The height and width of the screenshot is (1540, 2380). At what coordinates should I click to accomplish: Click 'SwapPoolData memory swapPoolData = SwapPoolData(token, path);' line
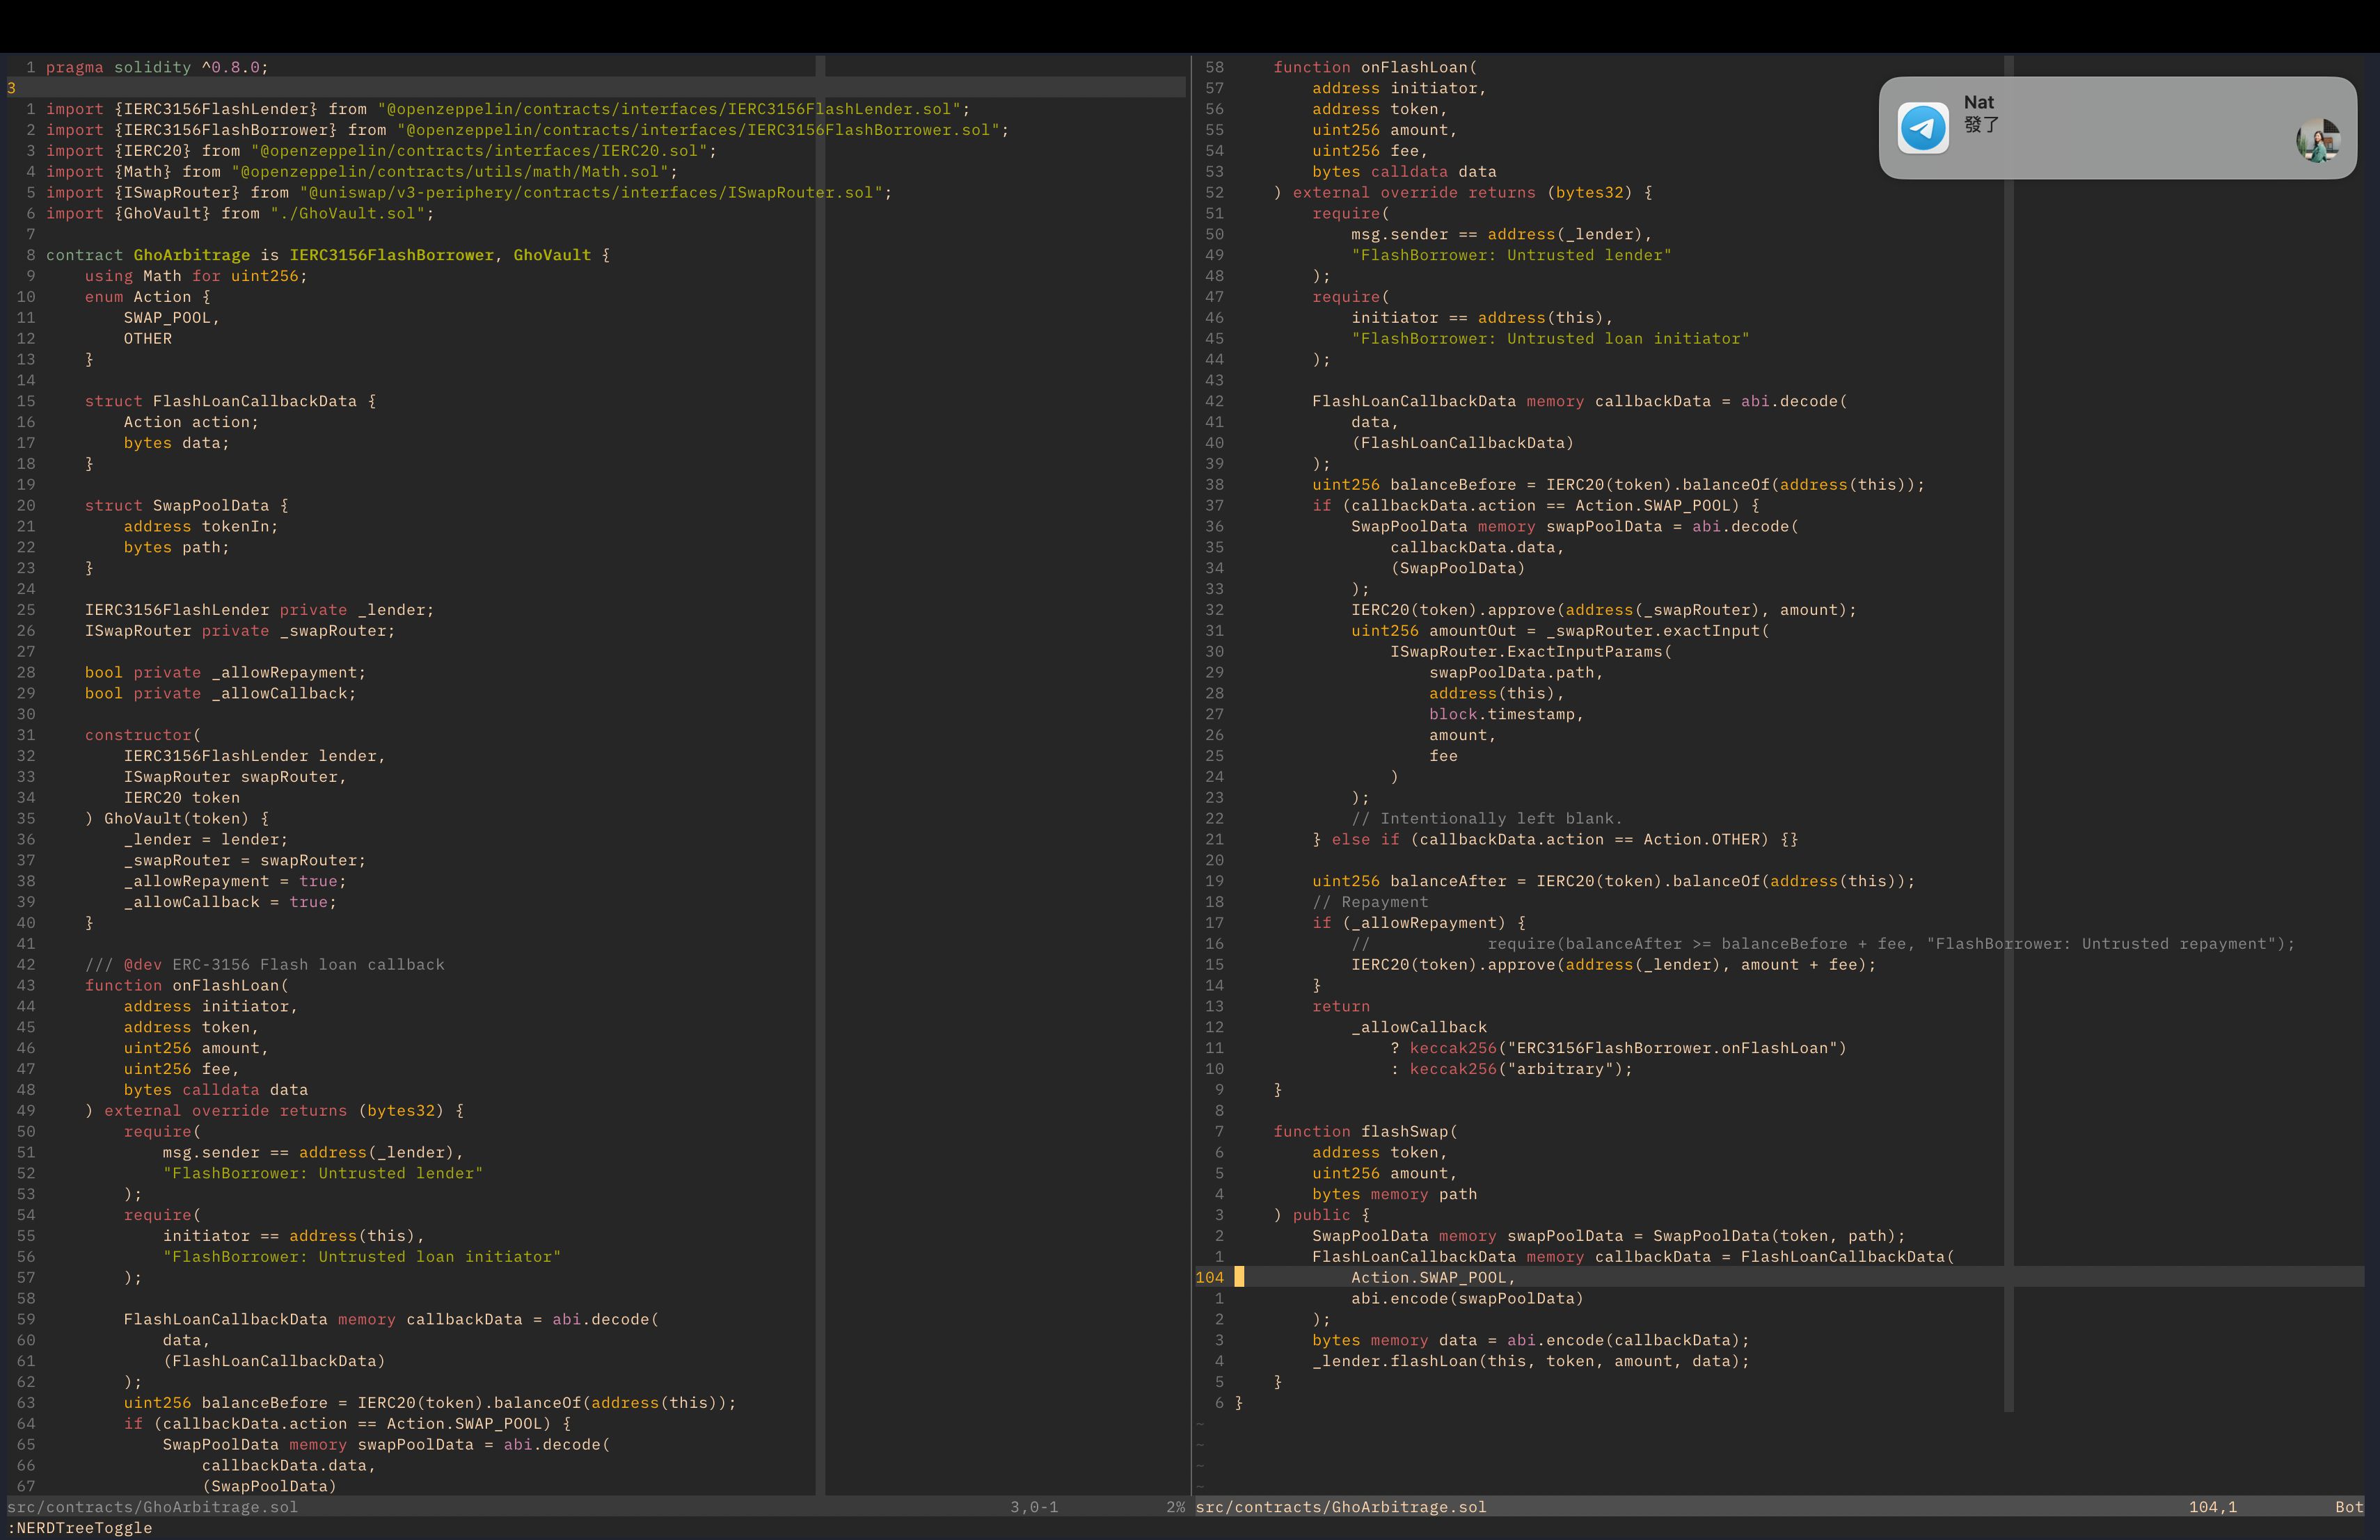click(x=1608, y=1236)
